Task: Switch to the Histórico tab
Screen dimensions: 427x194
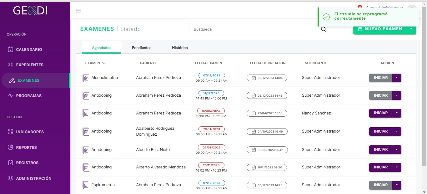Action: [x=180, y=48]
